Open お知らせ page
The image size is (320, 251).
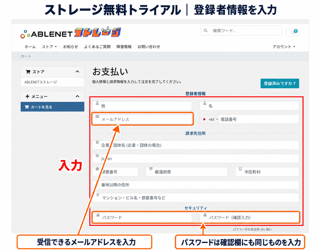point(70,47)
